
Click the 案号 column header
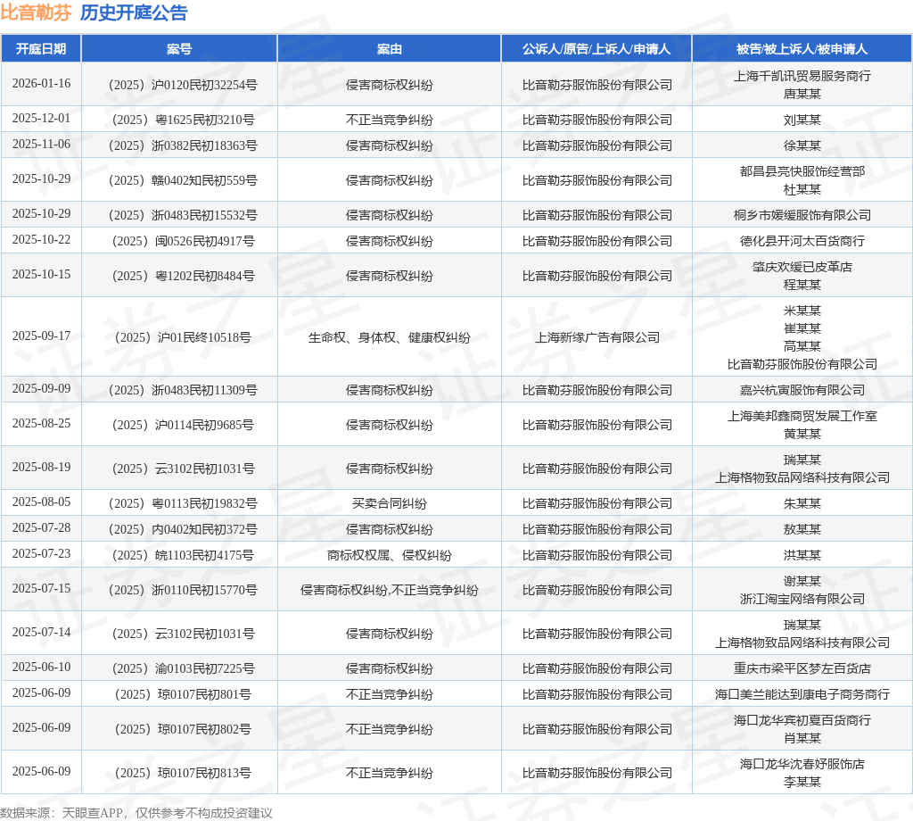point(179,49)
